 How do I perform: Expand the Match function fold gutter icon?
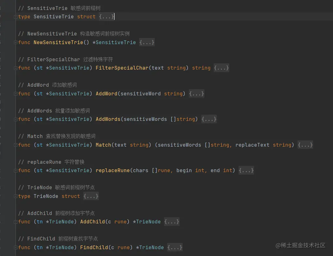16,145
